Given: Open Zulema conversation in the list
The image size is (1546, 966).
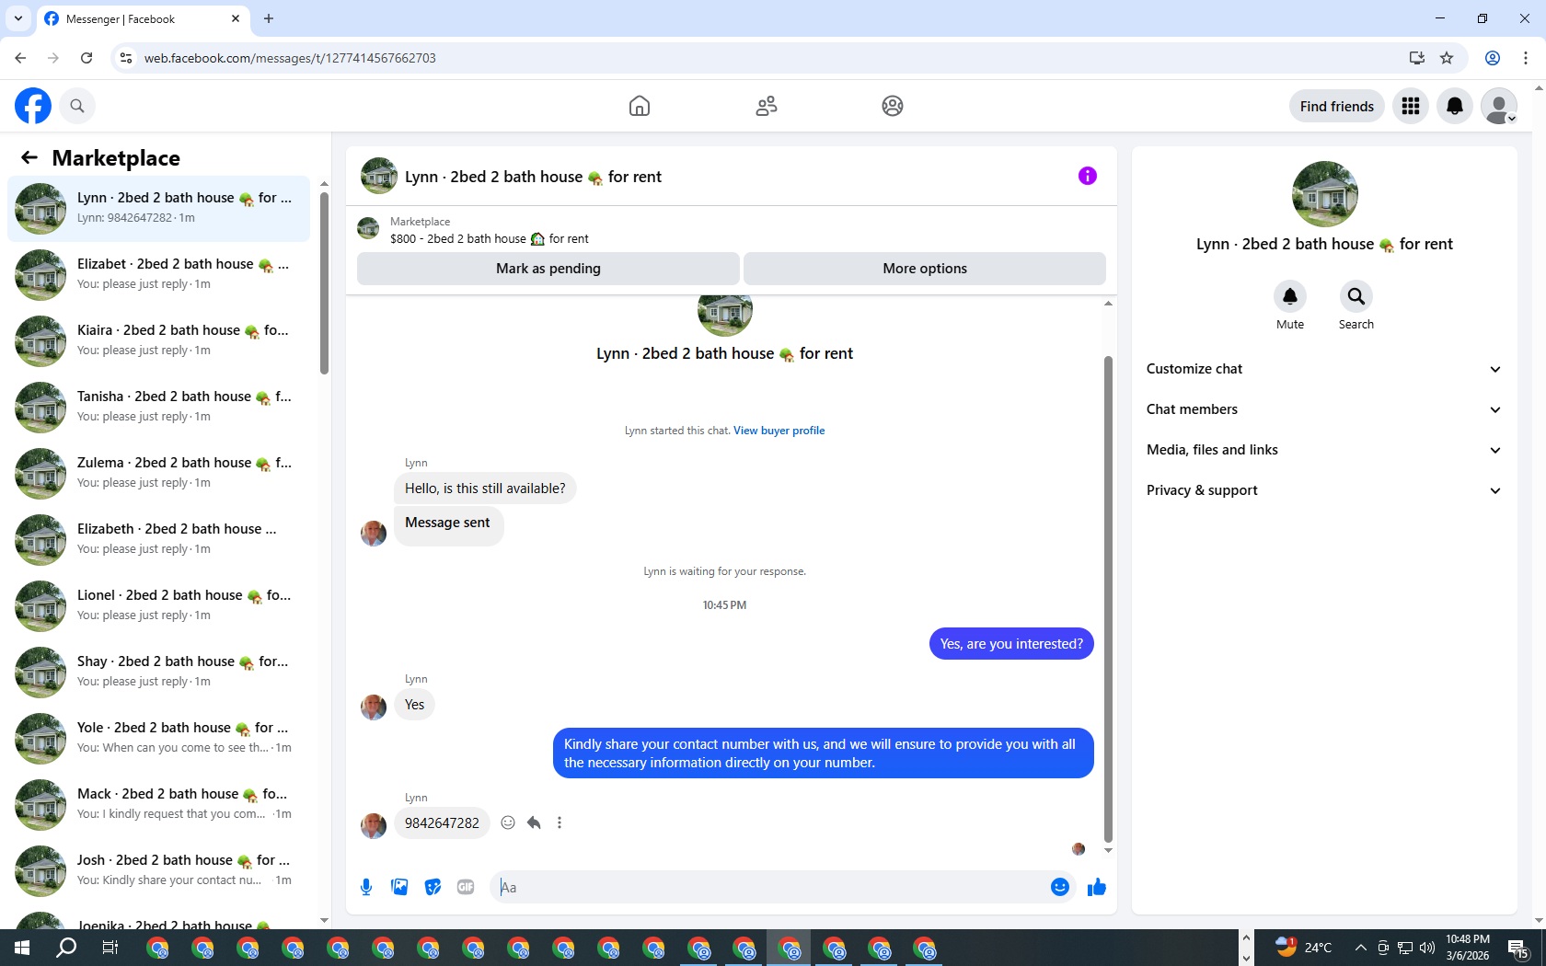Looking at the screenshot, I should tap(158, 474).
